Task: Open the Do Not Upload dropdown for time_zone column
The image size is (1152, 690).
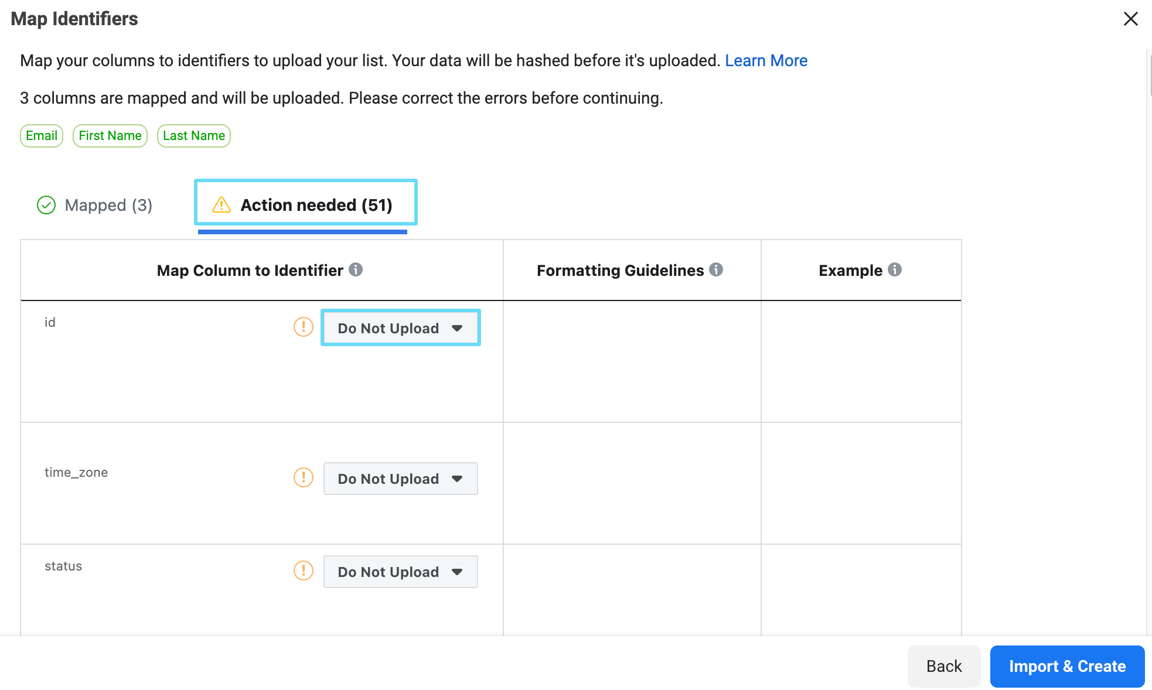Action: pyautogui.click(x=400, y=478)
